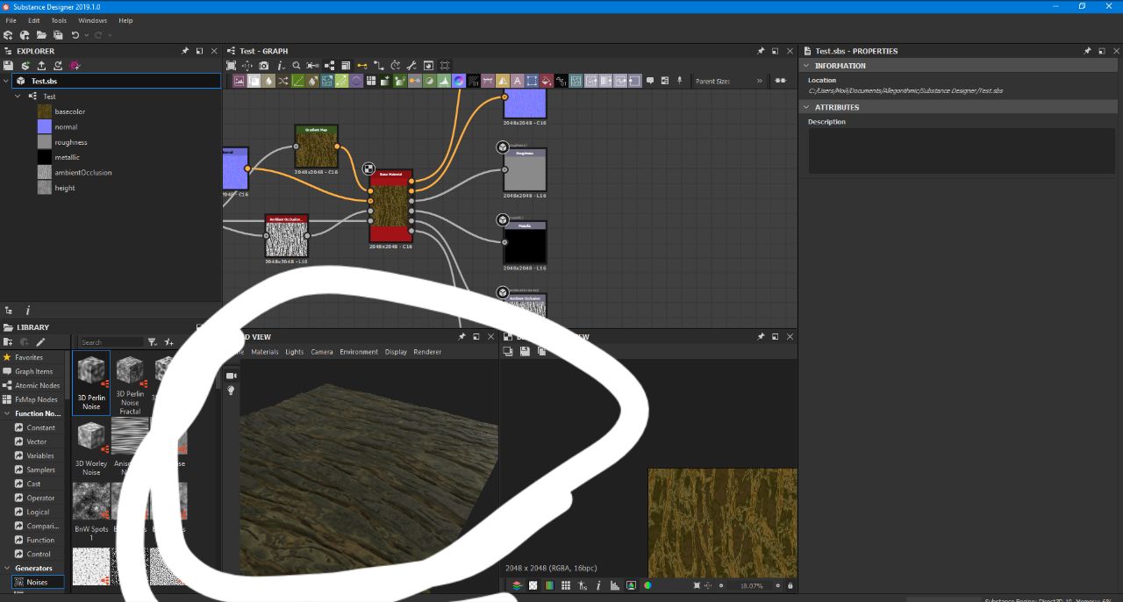Viewport: 1123px width, 602px height.
Task: Toggle the histogram icon in 2D View bottom bar
Action: [x=615, y=585]
